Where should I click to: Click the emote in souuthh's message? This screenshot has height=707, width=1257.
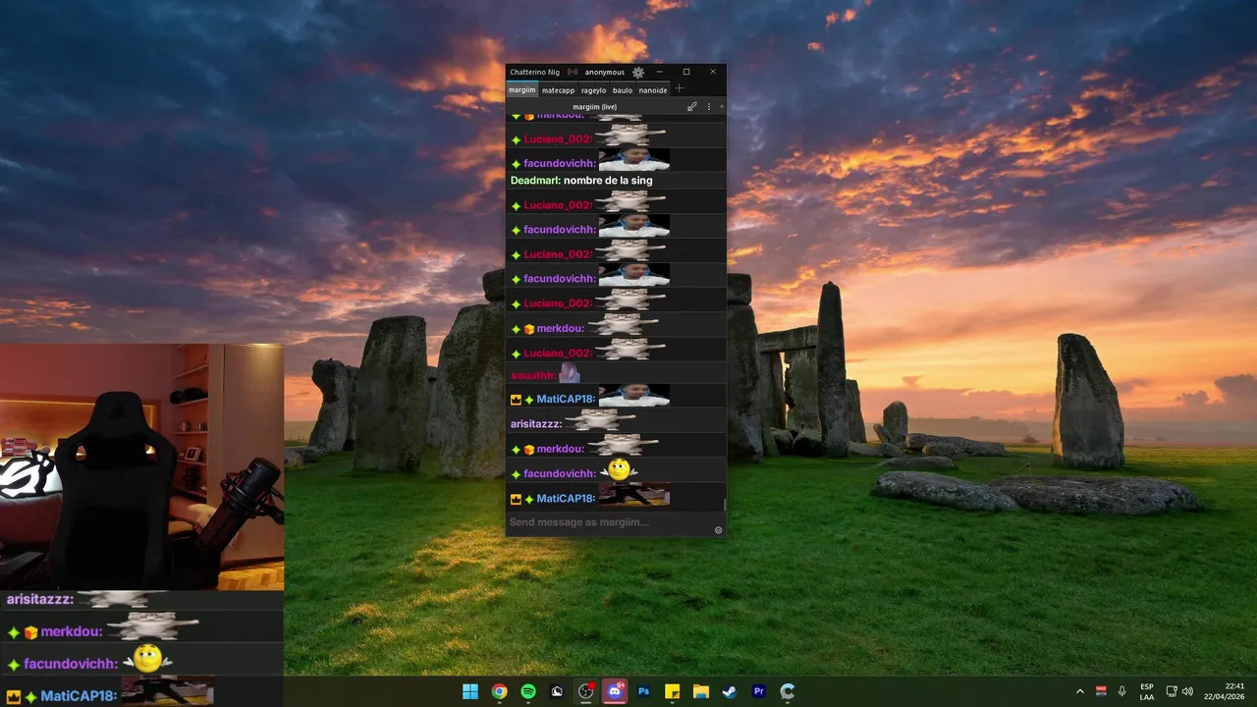pyautogui.click(x=569, y=373)
